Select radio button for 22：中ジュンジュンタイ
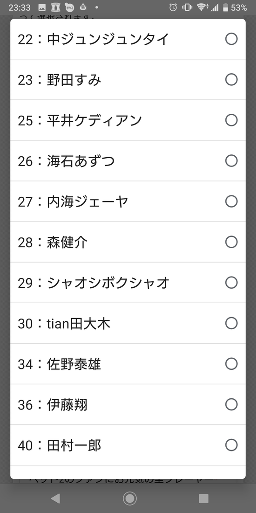This screenshot has width=256, height=513. 231,39
